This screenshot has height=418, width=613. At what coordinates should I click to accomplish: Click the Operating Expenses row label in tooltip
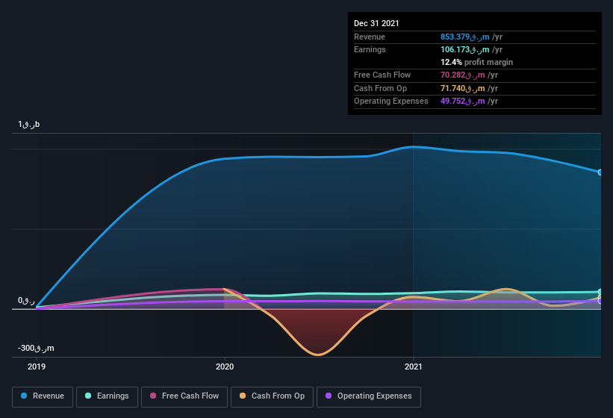391,102
